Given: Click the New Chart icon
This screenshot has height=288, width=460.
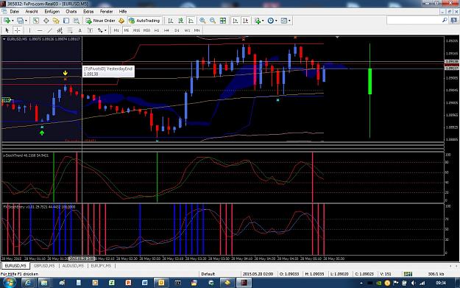Looking at the screenshot, I should click(7, 21).
